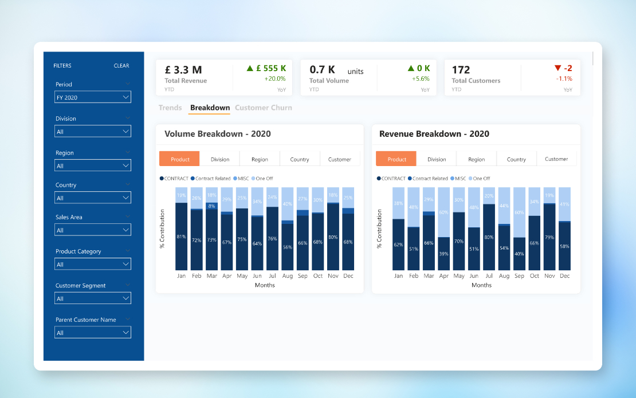Open the Country filter dropdown

coord(92,198)
